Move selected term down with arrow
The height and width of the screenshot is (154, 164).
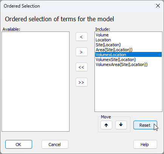tap(121, 125)
